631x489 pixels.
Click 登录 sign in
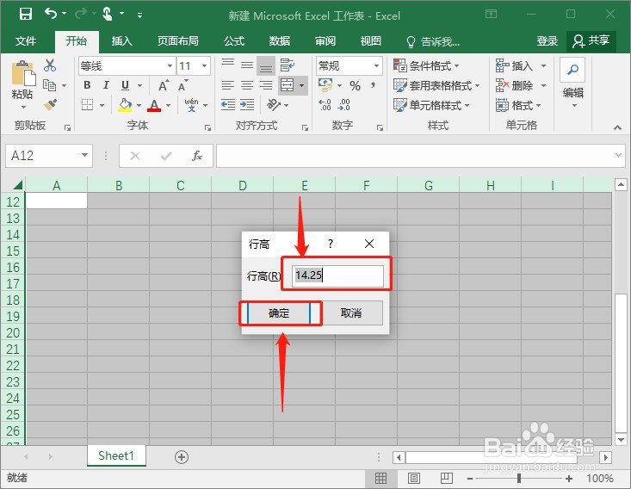[x=547, y=41]
